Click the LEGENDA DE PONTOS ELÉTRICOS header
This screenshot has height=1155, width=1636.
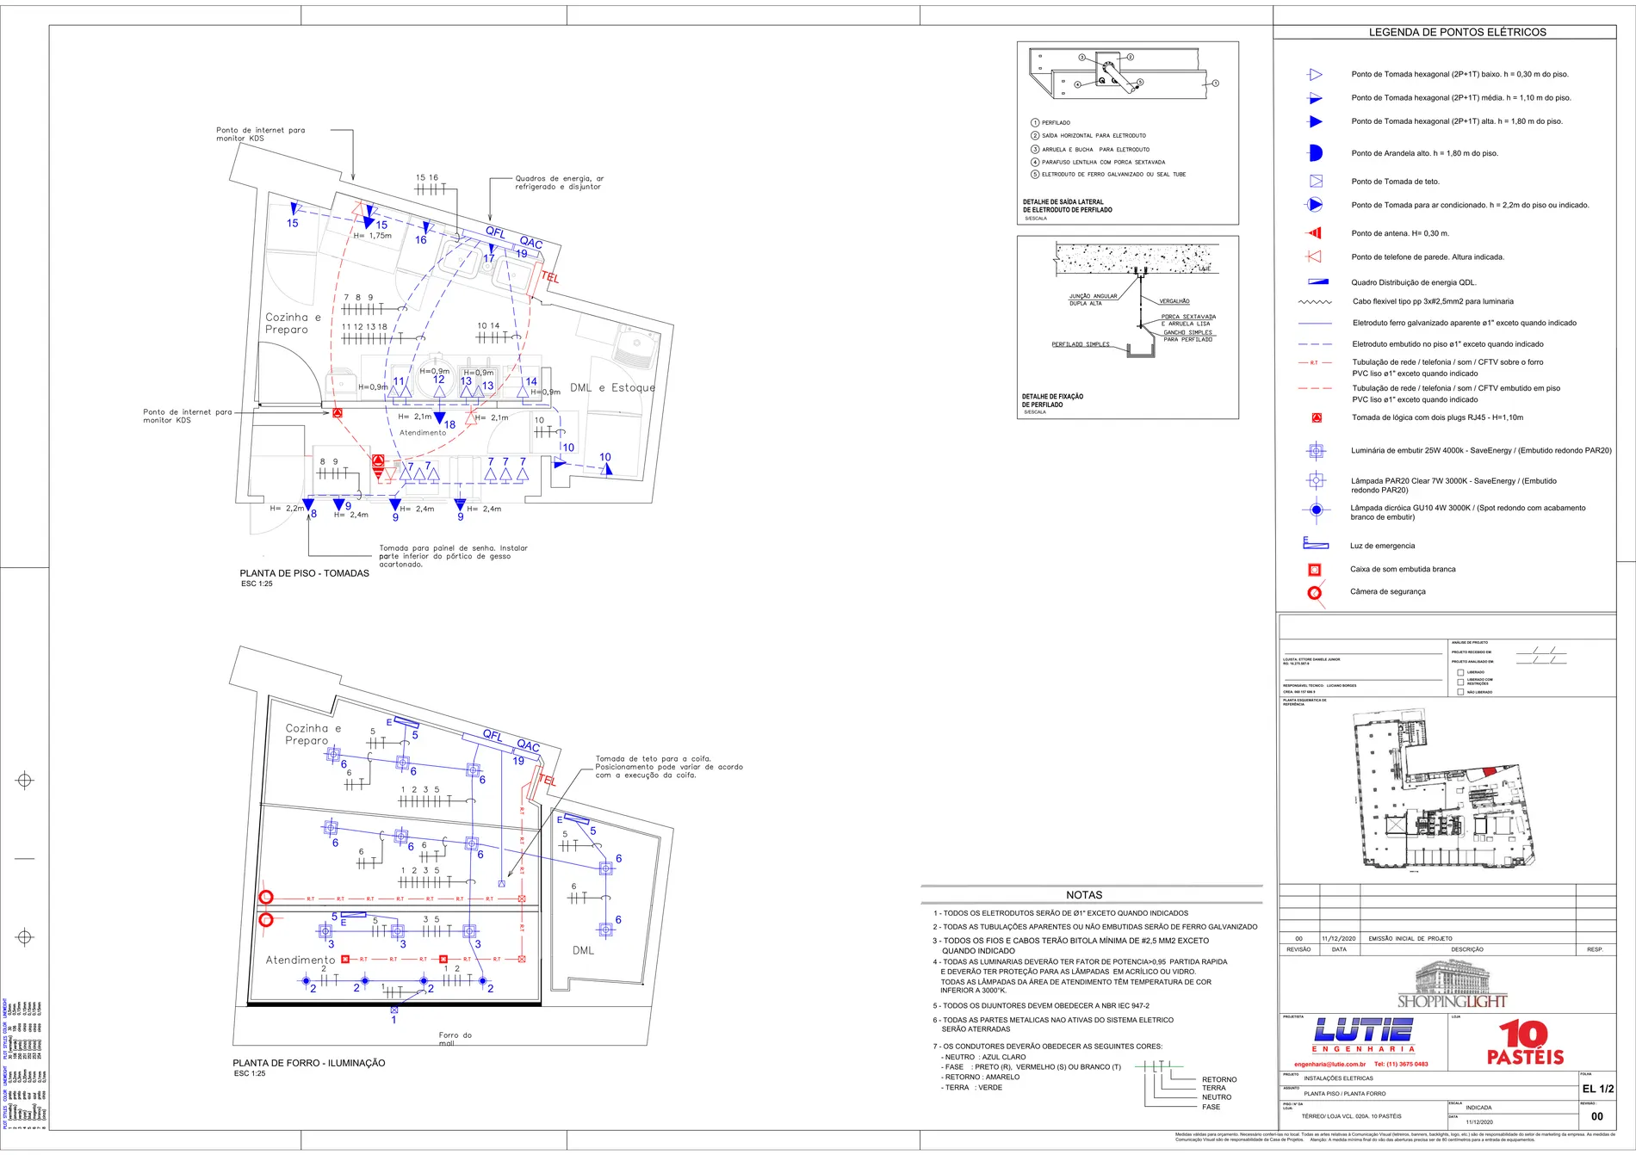point(1458,32)
